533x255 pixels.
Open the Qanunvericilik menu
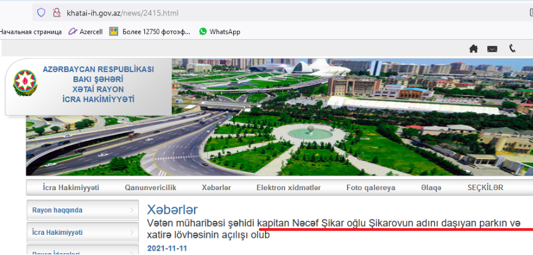pyautogui.click(x=150, y=188)
